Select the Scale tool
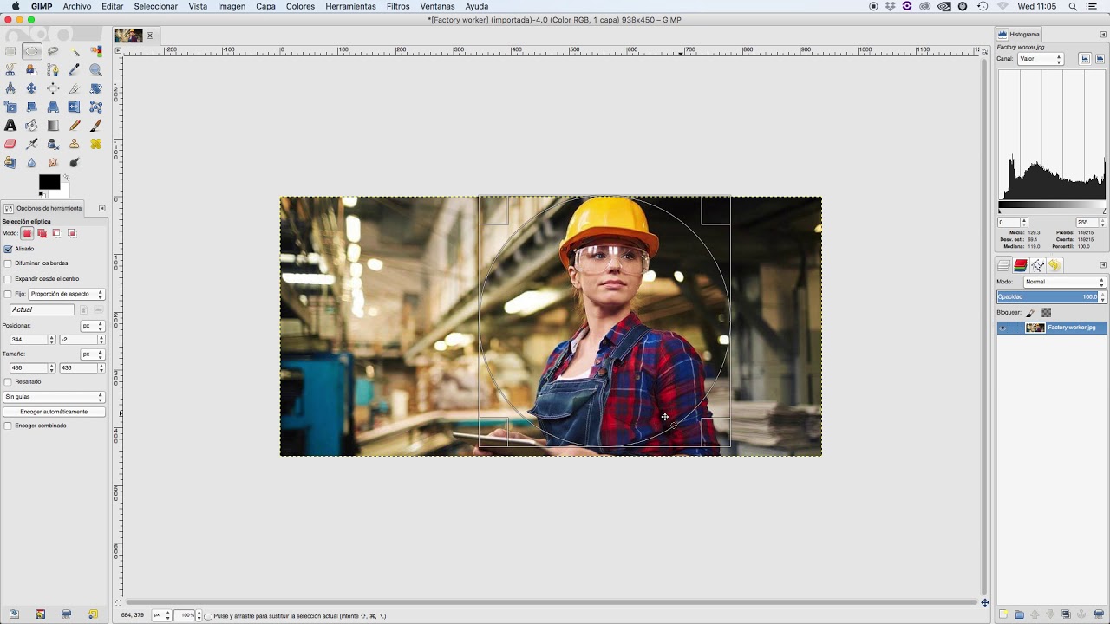This screenshot has height=624, width=1110. 10,107
